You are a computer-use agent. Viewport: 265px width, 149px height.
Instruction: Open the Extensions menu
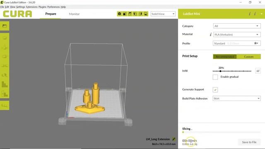[32, 7]
